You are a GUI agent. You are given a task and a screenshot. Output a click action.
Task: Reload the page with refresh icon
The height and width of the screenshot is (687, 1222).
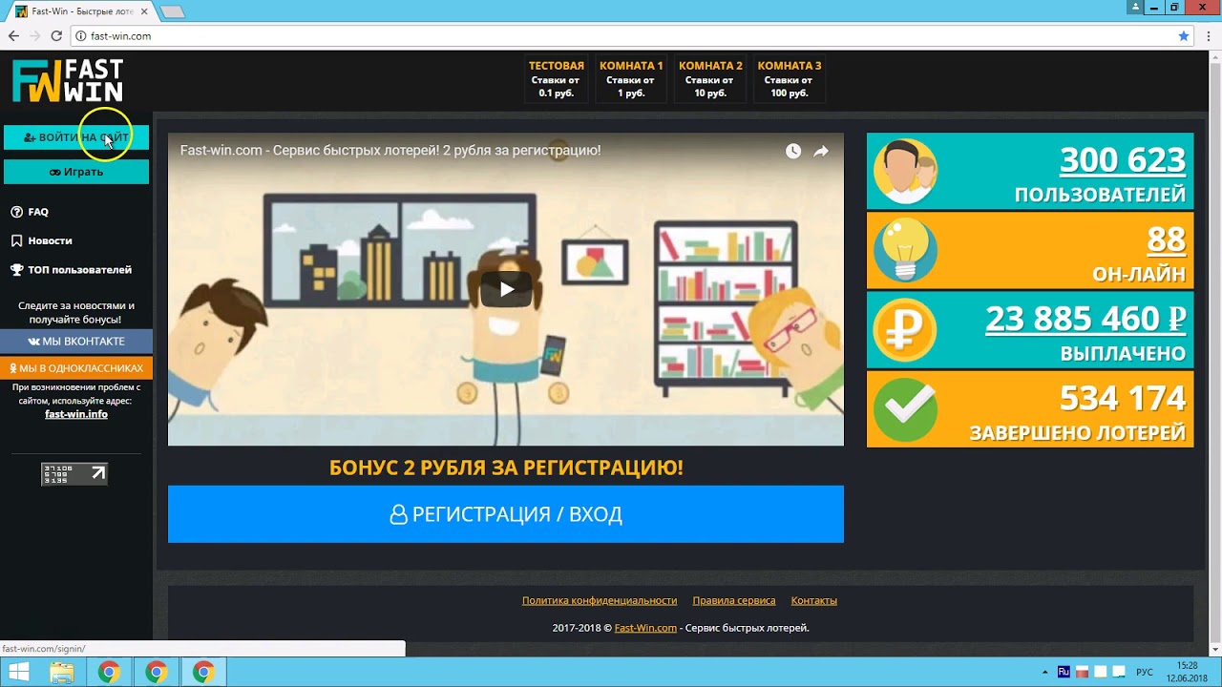(56, 36)
